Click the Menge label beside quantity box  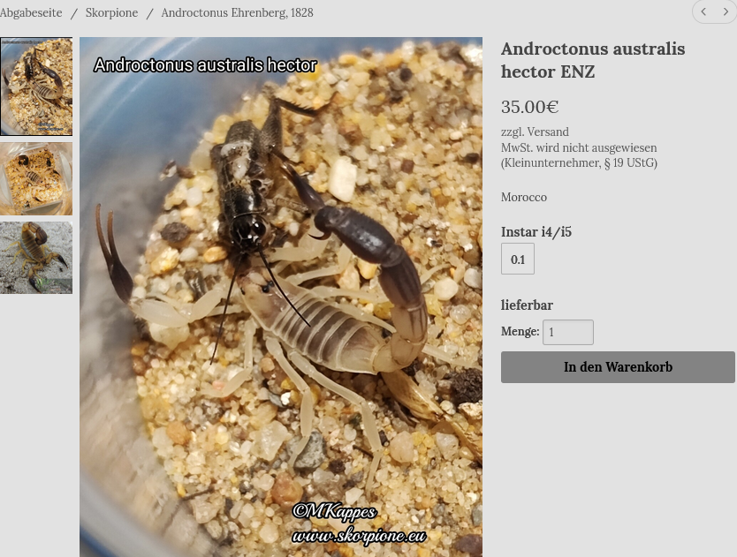[520, 331]
